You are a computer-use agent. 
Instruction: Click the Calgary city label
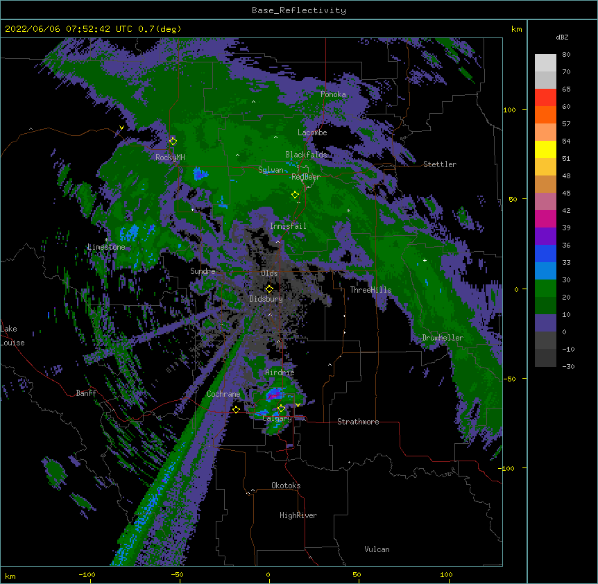(277, 418)
